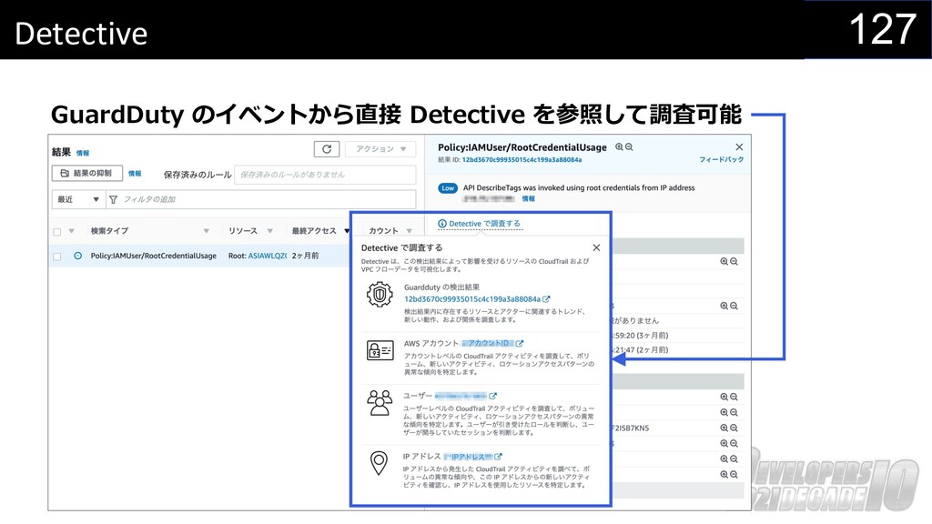Sort by the 最終アクセス column arrow
This screenshot has width=932, height=524.
[x=347, y=231]
